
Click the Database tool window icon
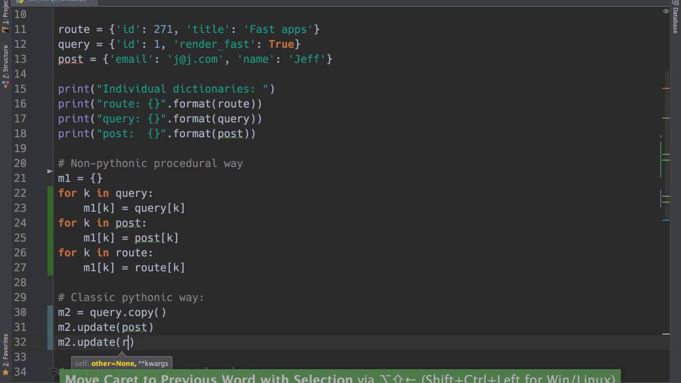(x=675, y=3)
